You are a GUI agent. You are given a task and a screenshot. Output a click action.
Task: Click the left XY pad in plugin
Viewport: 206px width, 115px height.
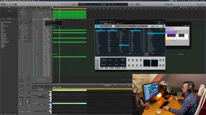pos(147,63)
